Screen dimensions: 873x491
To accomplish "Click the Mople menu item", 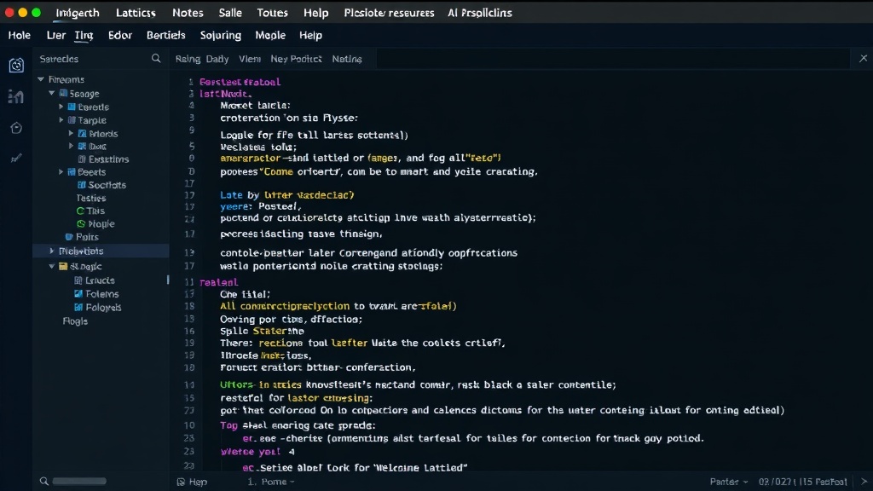I will pyautogui.click(x=270, y=35).
